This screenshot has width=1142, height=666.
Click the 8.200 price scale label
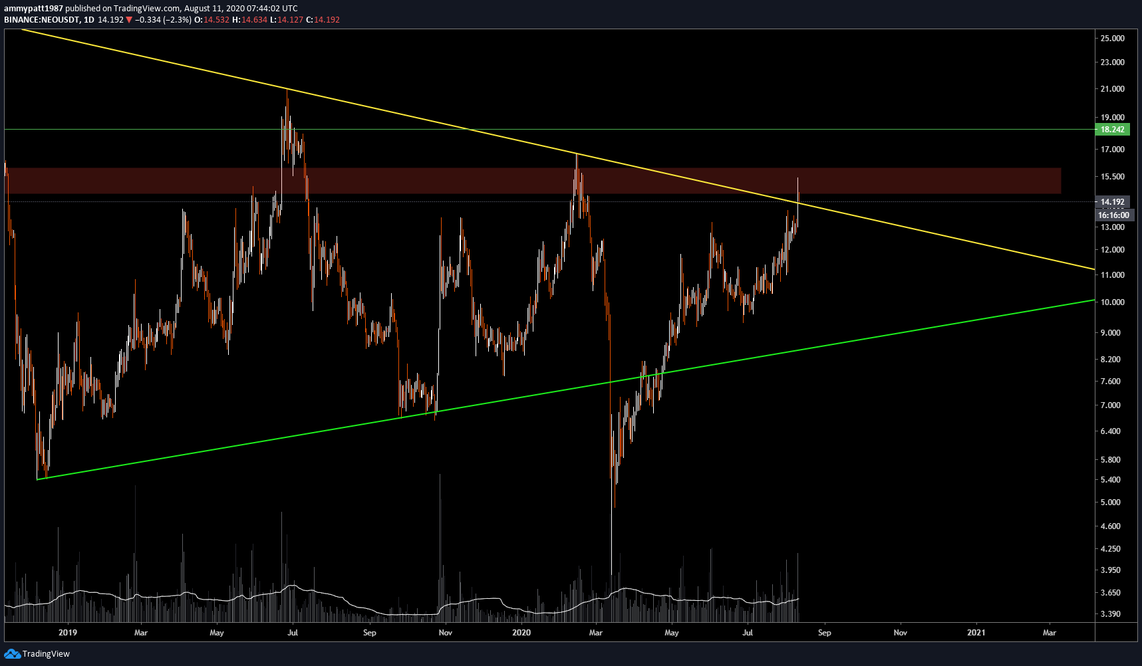tap(1110, 360)
